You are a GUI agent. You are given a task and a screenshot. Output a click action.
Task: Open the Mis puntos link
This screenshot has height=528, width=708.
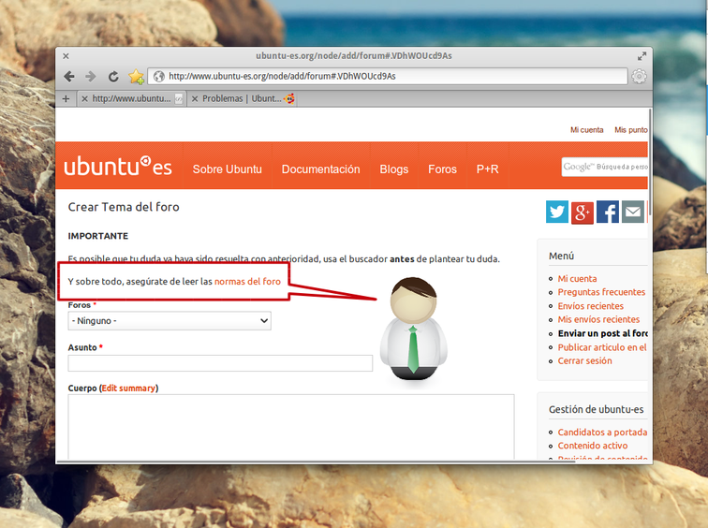[x=631, y=130]
